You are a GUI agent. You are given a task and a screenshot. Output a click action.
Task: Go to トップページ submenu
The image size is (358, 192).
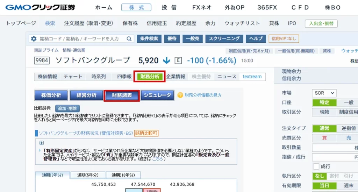tap(21, 23)
